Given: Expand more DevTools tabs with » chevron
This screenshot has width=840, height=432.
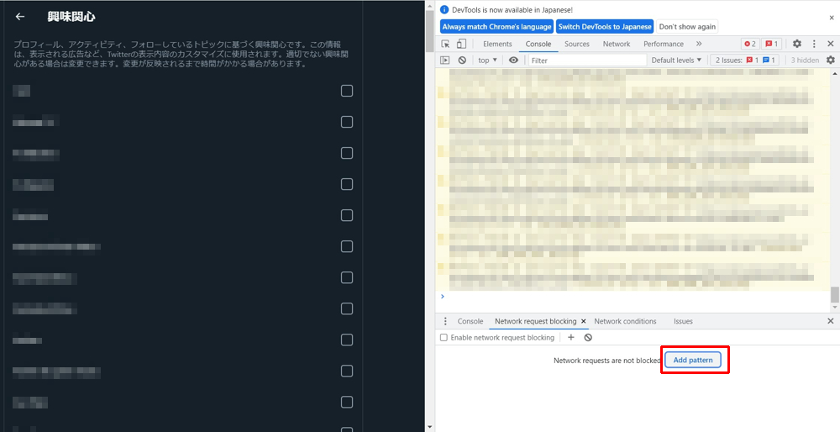Looking at the screenshot, I should pos(699,44).
